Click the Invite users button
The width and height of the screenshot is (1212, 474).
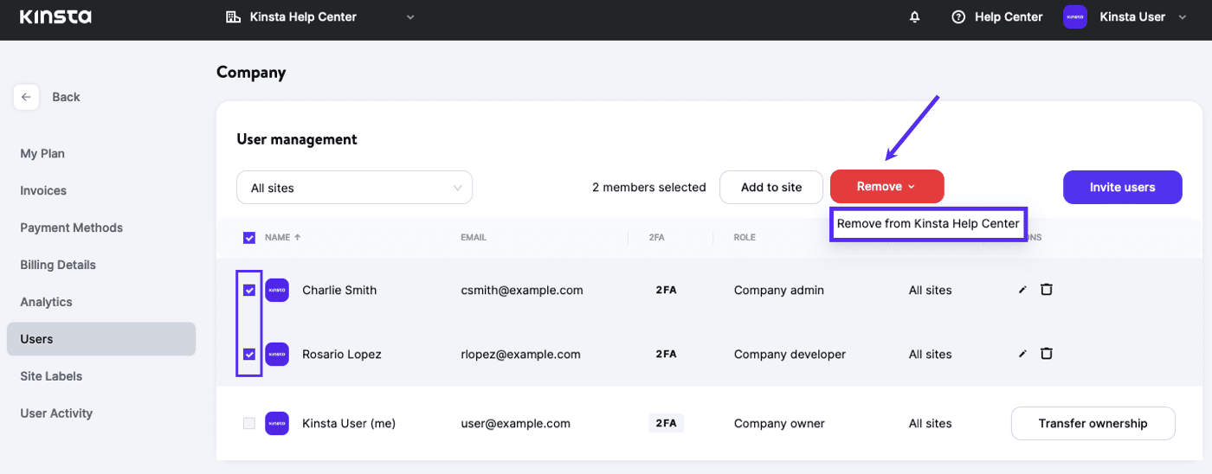pos(1123,187)
